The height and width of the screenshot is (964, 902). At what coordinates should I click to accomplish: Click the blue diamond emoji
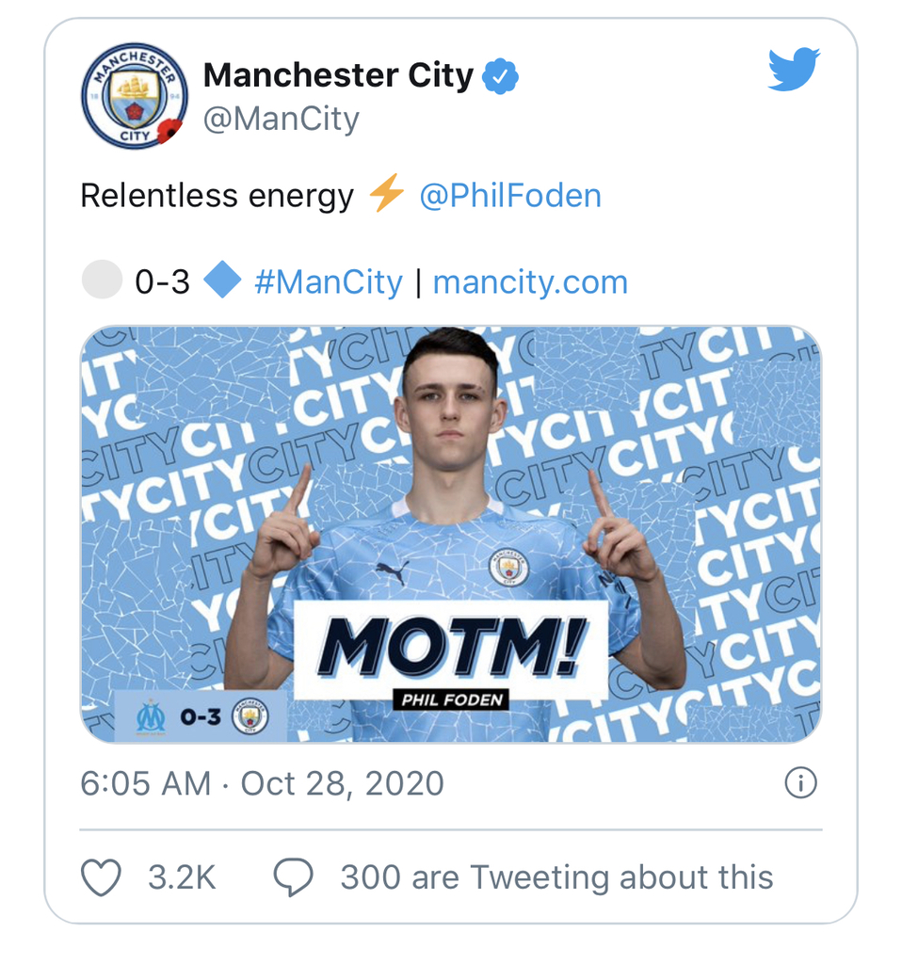222,279
